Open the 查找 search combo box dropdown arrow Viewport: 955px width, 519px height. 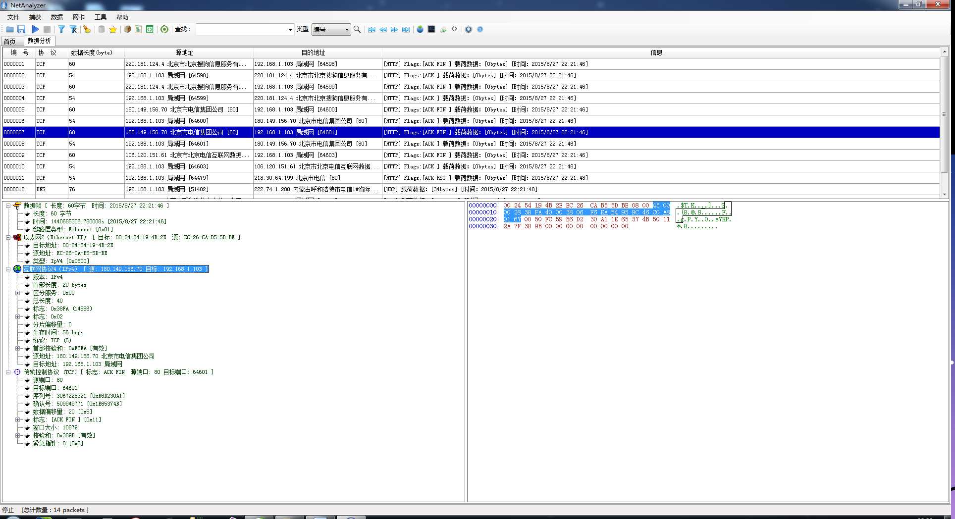(290, 29)
